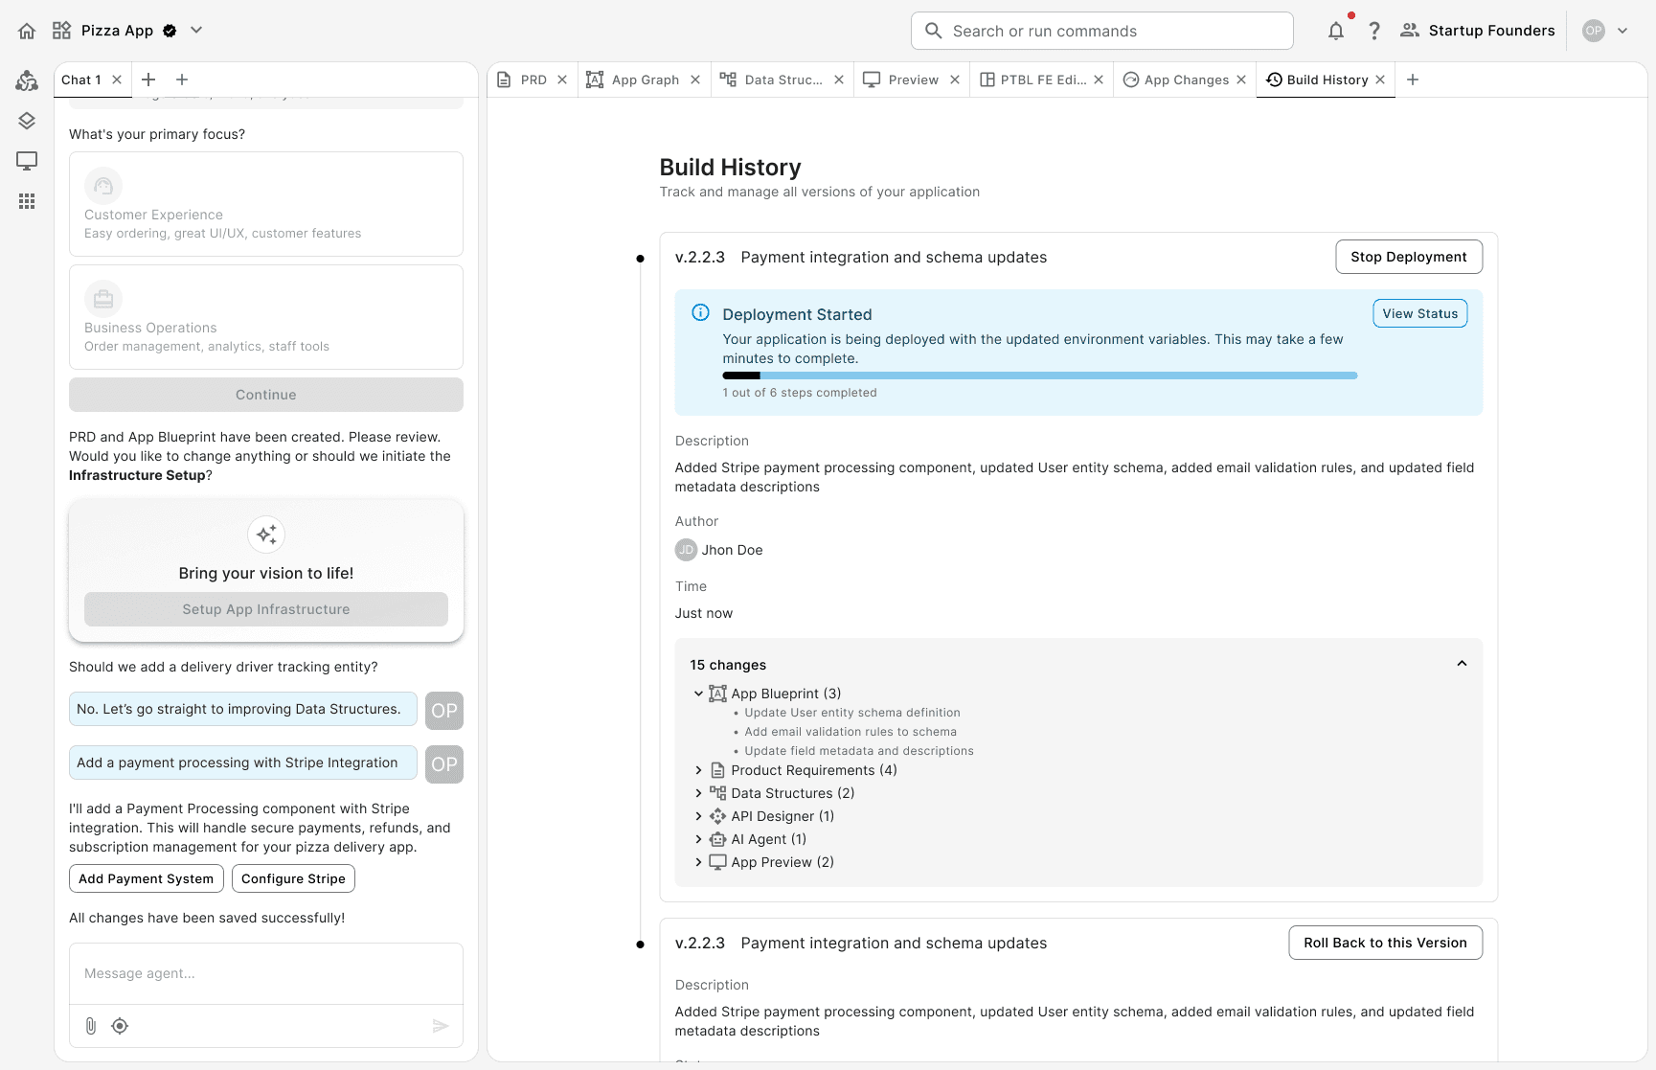The image size is (1656, 1070).
Task: Collapse App Blueprint (3) tree item
Action: coord(698,694)
